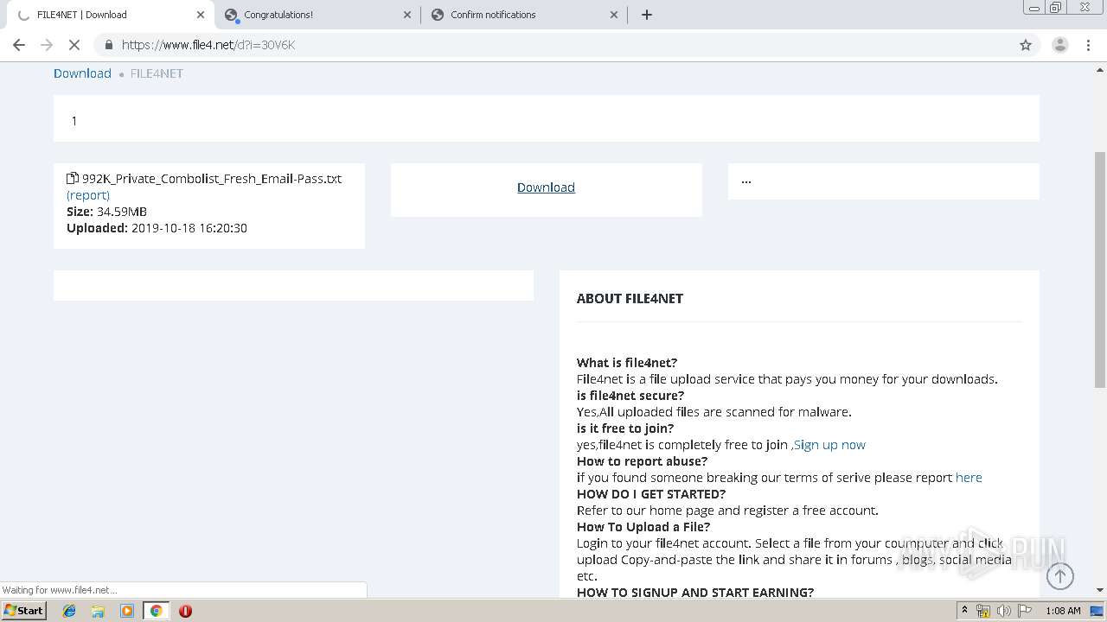Open the Windows Start menu
The height and width of the screenshot is (622, 1107).
pos(24,610)
